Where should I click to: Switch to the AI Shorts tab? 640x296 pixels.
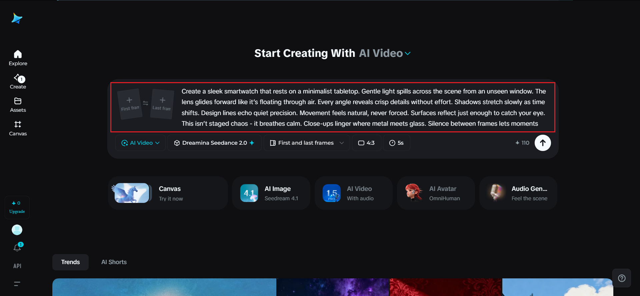click(114, 262)
